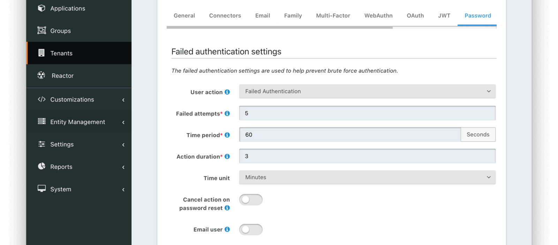Open the Email tab
This screenshot has width=558, height=245.
click(x=263, y=16)
